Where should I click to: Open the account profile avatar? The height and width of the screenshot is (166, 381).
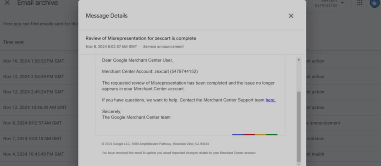374,3
